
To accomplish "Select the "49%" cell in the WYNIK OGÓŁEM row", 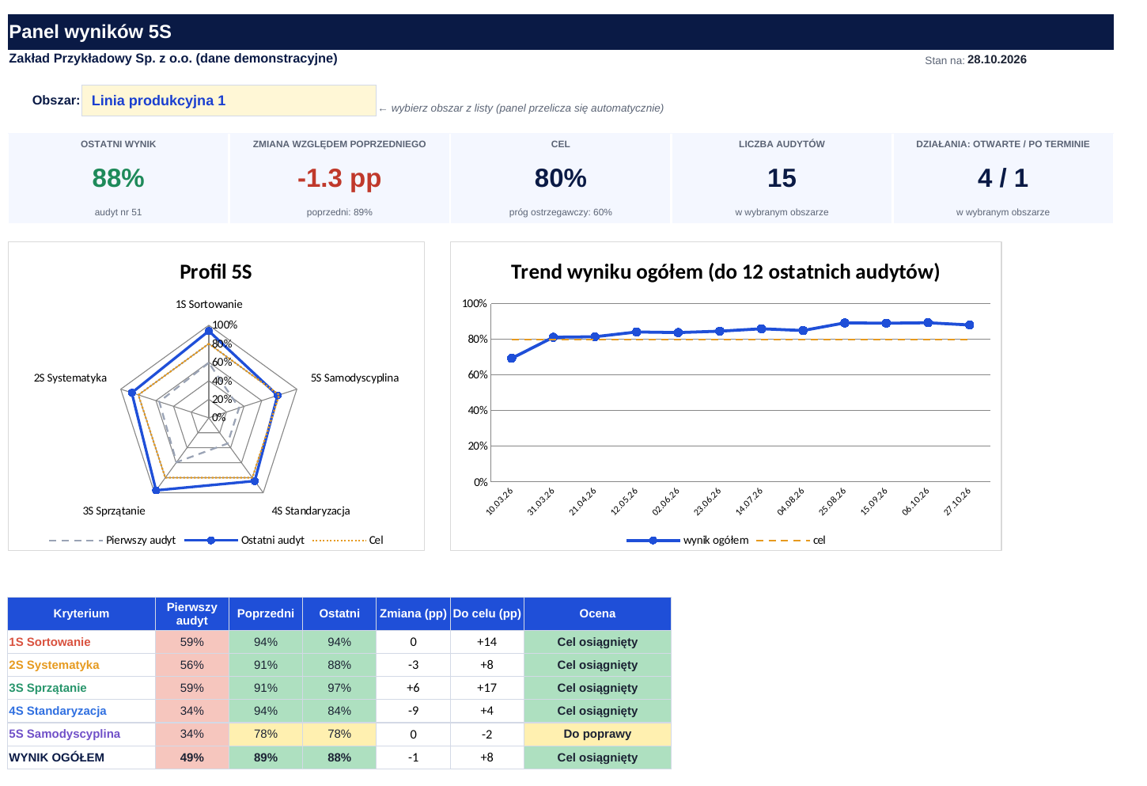I will [192, 758].
